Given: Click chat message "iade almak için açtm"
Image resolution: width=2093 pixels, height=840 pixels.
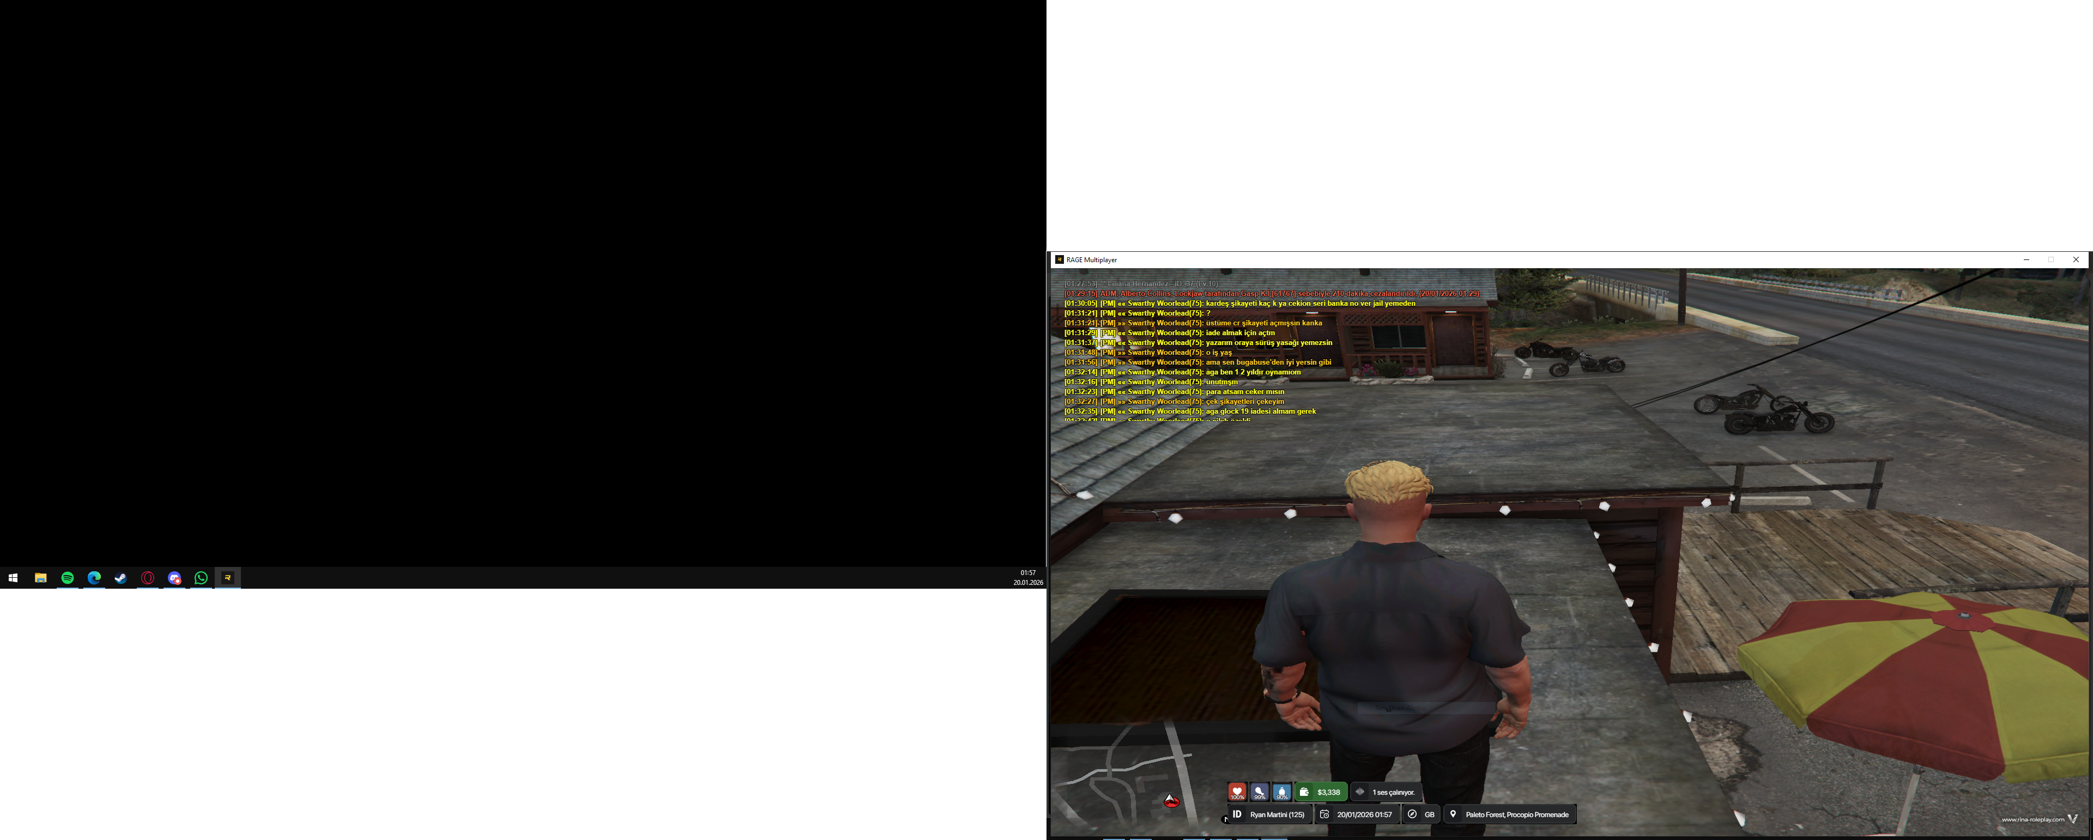Looking at the screenshot, I should tap(1170, 333).
